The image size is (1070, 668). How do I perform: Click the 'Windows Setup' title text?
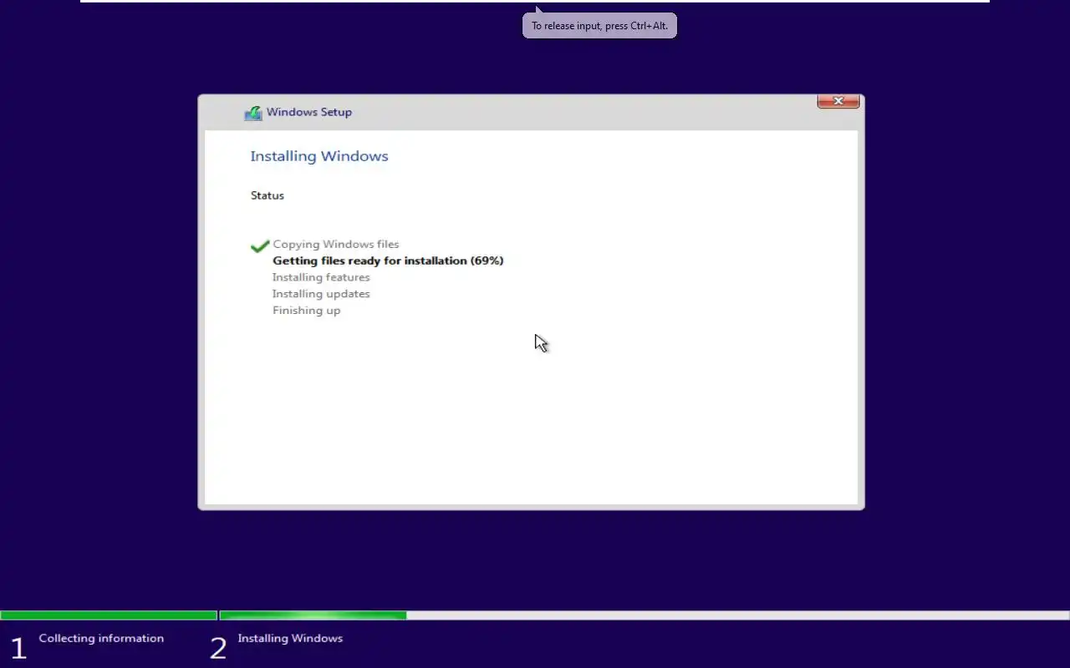pos(309,112)
